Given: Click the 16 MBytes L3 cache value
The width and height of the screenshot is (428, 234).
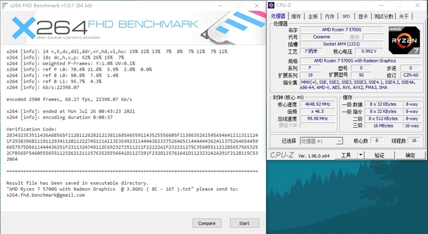Looking at the screenshot, I should (x=383, y=126).
